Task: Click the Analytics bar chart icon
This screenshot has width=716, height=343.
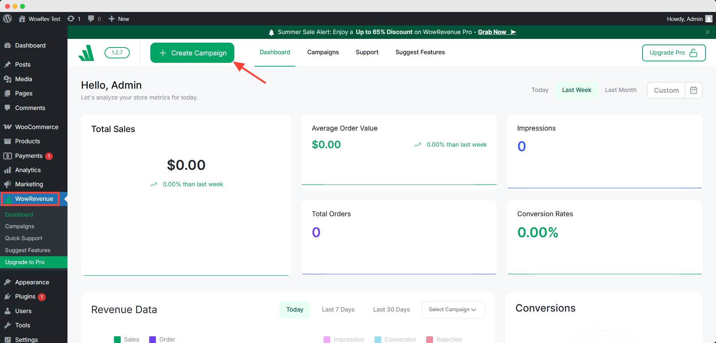Action: (7, 170)
